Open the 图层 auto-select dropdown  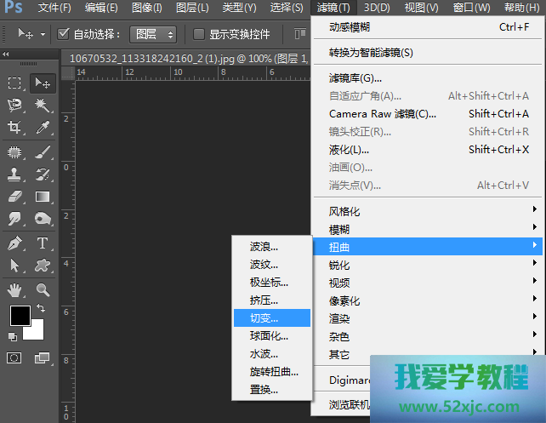(x=153, y=34)
